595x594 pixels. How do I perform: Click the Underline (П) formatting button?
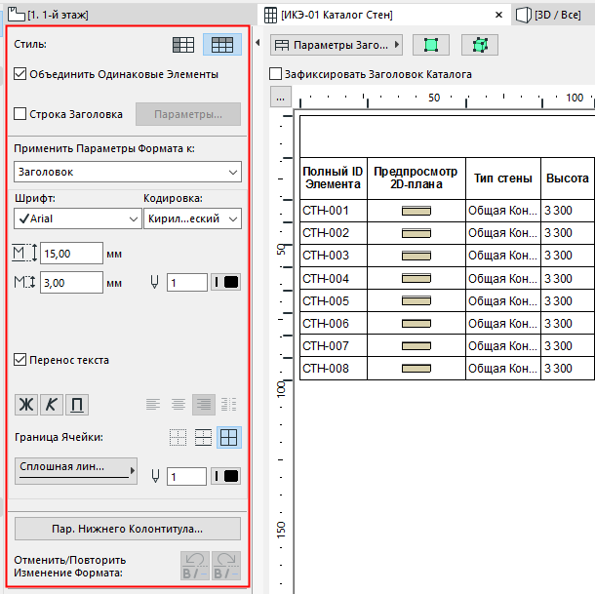(x=75, y=405)
